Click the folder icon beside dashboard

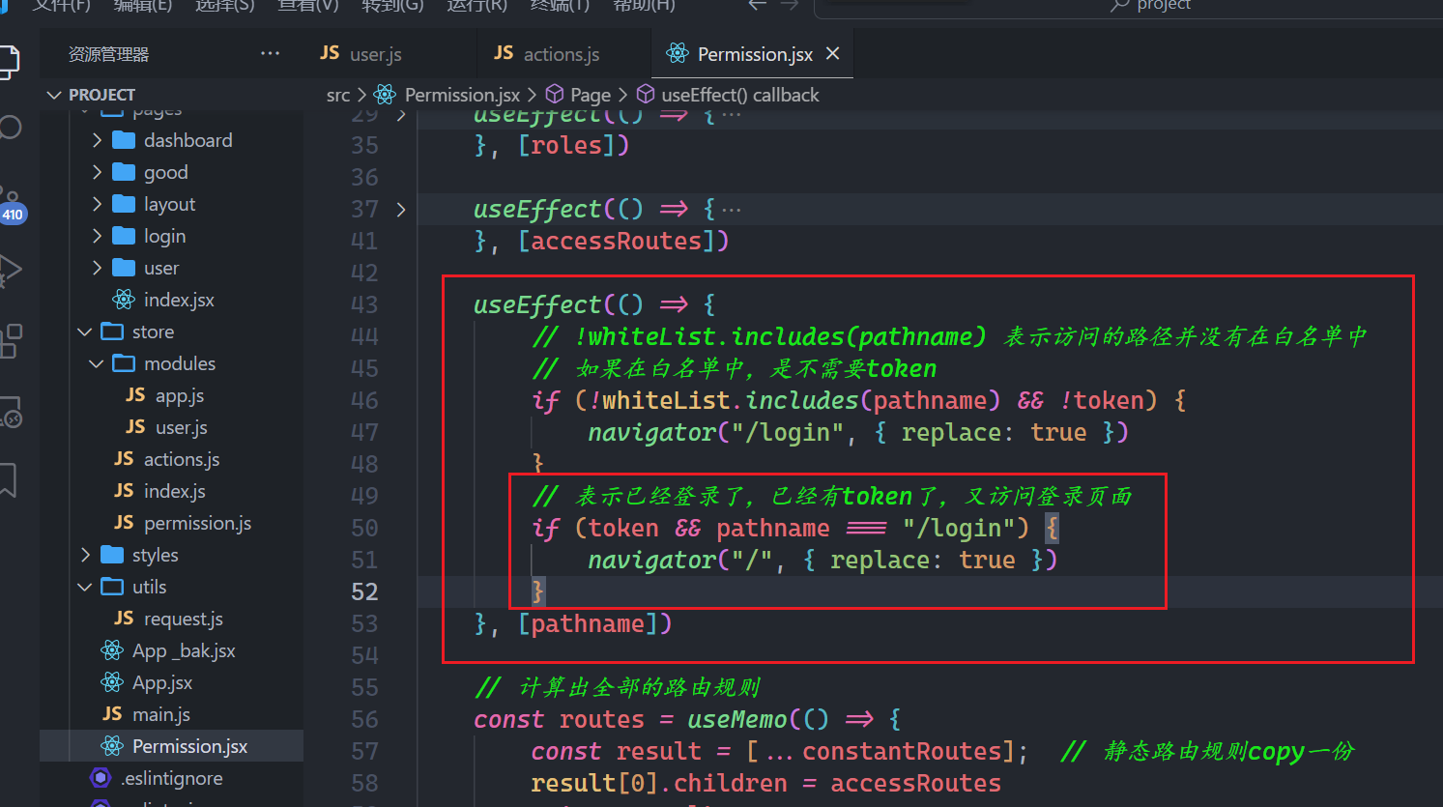[124, 140]
